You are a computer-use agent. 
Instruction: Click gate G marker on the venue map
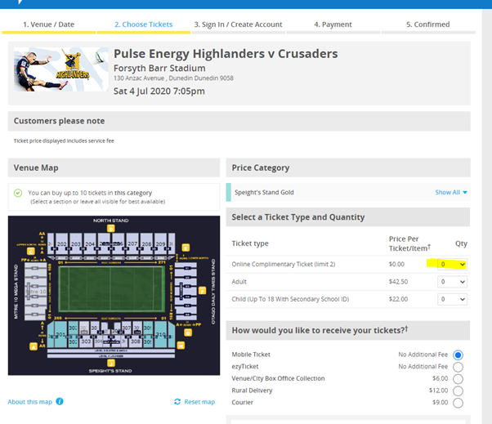(x=188, y=333)
